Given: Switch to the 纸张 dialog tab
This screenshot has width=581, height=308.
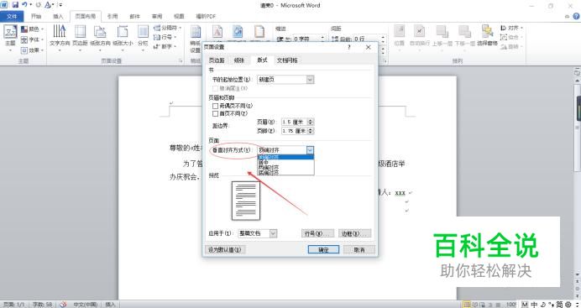Looking at the screenshot, I should coord(239,60).
